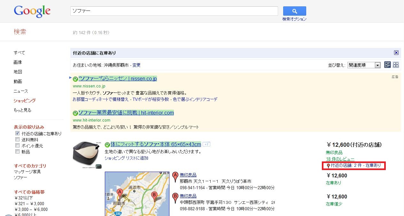Filter price ￥321 – ￥3,000
The height and width of the screenshot is (216, 404).
(x=29, y=204)
